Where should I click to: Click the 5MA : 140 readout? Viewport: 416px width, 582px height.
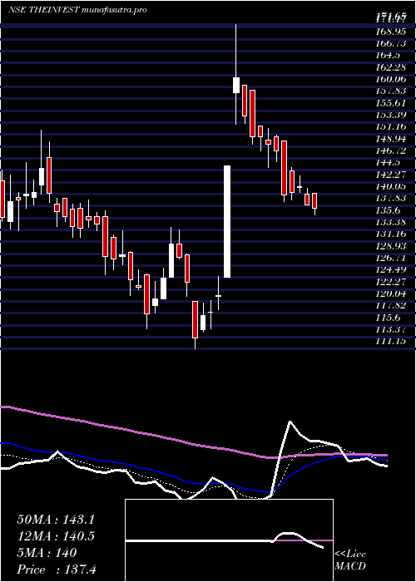click(x=47, y=553)
